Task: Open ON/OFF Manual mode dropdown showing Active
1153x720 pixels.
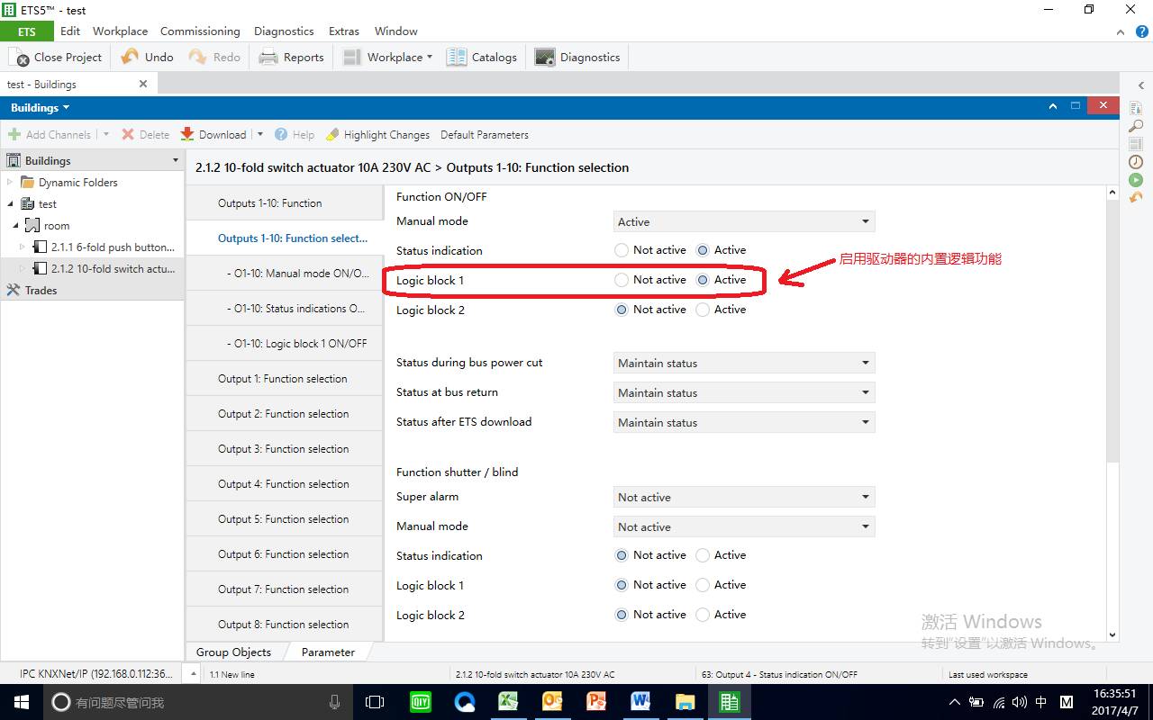Action: tap(744, 221)
